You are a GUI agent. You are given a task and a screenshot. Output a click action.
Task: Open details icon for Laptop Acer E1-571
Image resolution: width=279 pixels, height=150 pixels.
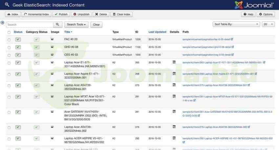click(174, 62)
